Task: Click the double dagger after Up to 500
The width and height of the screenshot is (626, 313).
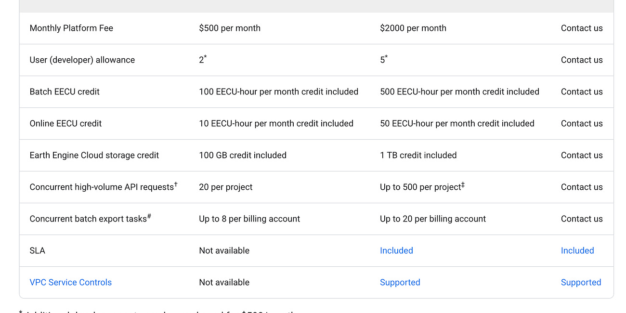Action: pos(463,183)
